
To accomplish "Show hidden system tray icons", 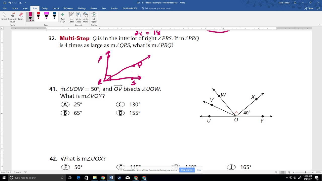I will coord(287,178).
